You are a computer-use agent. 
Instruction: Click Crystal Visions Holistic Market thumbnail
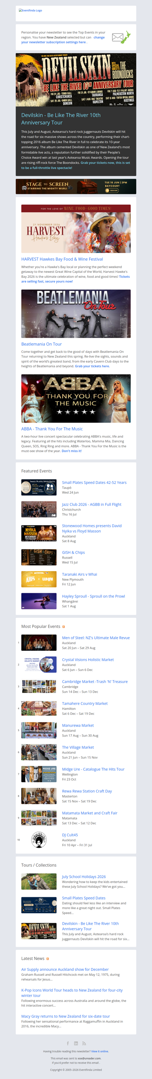pyautogui.click(x=39, y=664)
